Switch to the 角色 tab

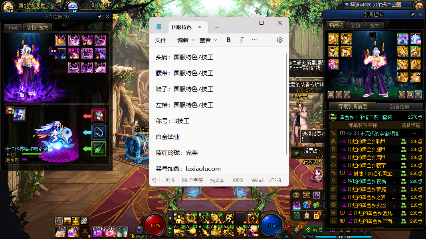pos(13,27)
